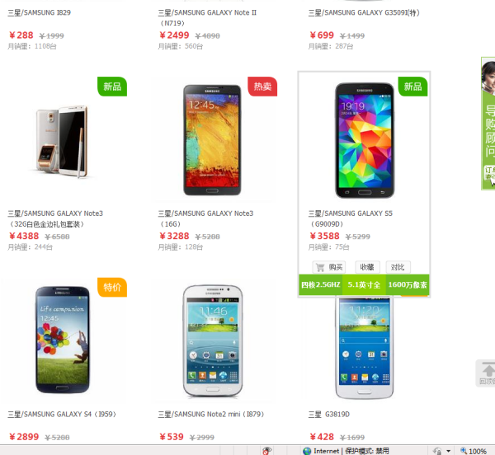Click the 三星 G3819D product title
The width and height of the screenshot is (495, 455).
pyautogui.click(x=329, y=414)
